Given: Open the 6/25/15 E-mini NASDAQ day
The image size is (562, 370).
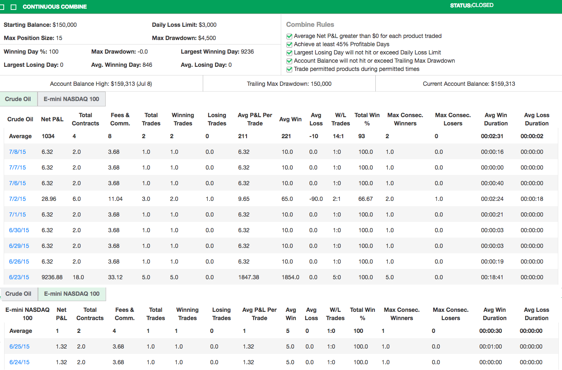Looking at the screenshot, I should click(19, 346).
